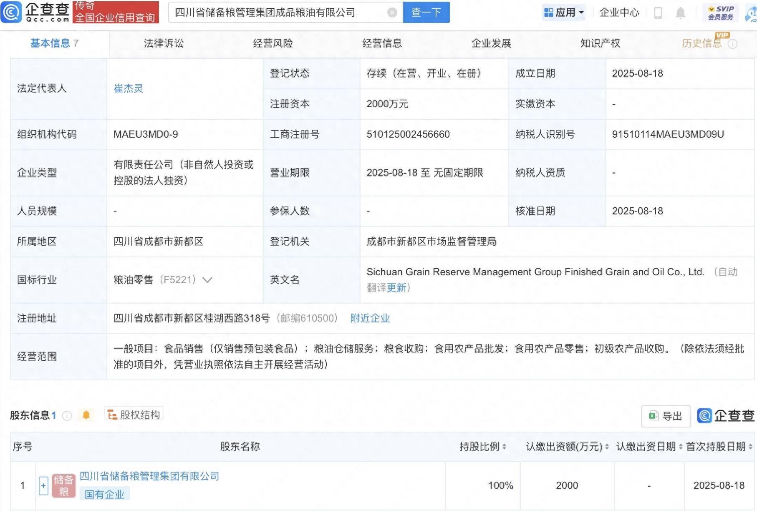
Task: Expand the 粮油零售 industry chevron
Action: [207, 280]
